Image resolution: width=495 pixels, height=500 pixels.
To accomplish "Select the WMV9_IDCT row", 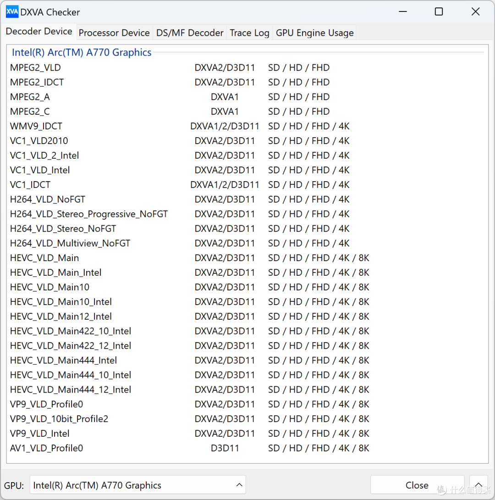I will pyautogui.click(x=247, y=126).
